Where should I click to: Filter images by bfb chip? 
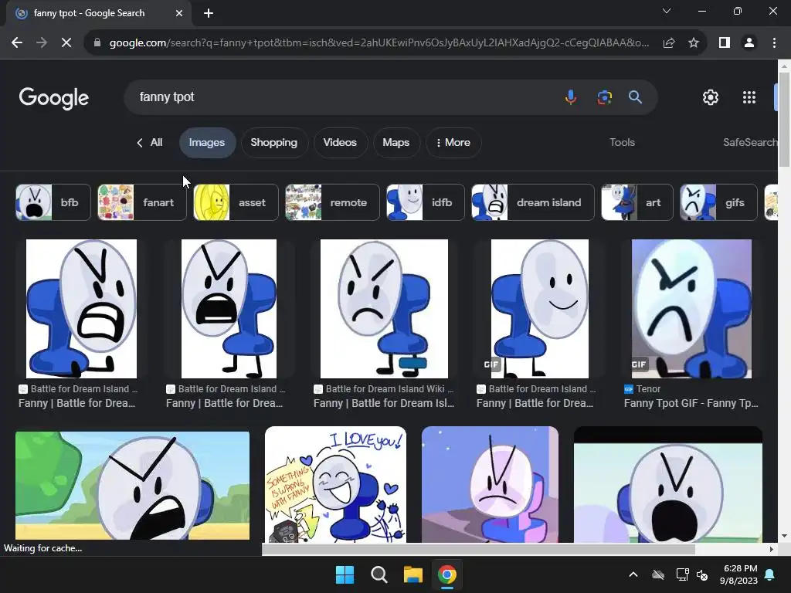53,202
